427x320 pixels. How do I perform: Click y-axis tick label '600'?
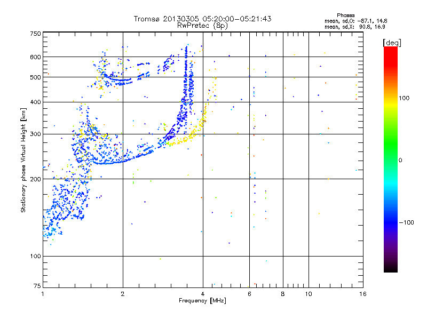[35, 57]
